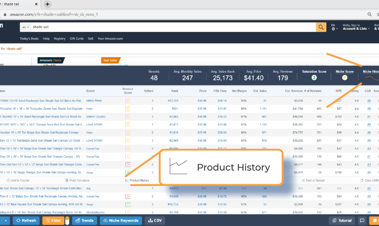Screen dimensions: 379x226
Task: Click the Niche Score badge showing 7
Action: click(345, 77)
